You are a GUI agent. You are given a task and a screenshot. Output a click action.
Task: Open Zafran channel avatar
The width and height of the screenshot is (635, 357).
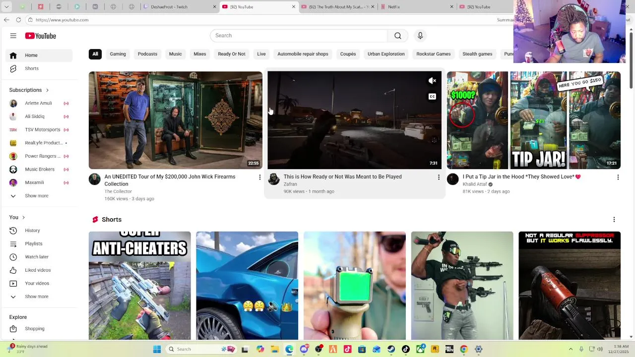coord(274,179)
